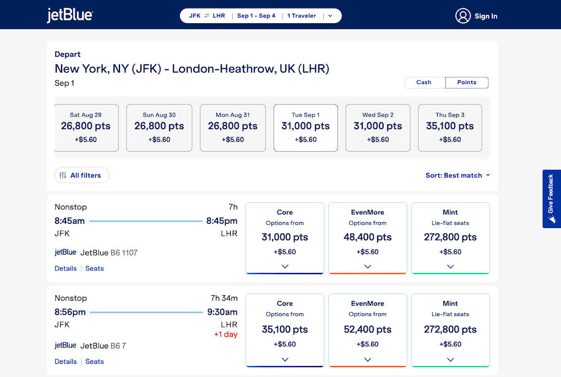Expand the search summary dropdown chevron

tap(330, 16)
